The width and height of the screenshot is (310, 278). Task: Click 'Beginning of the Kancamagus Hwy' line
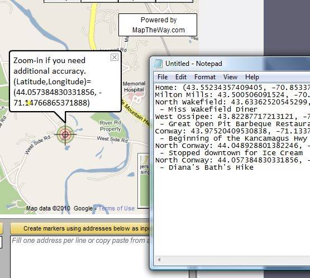coord(233,138)
